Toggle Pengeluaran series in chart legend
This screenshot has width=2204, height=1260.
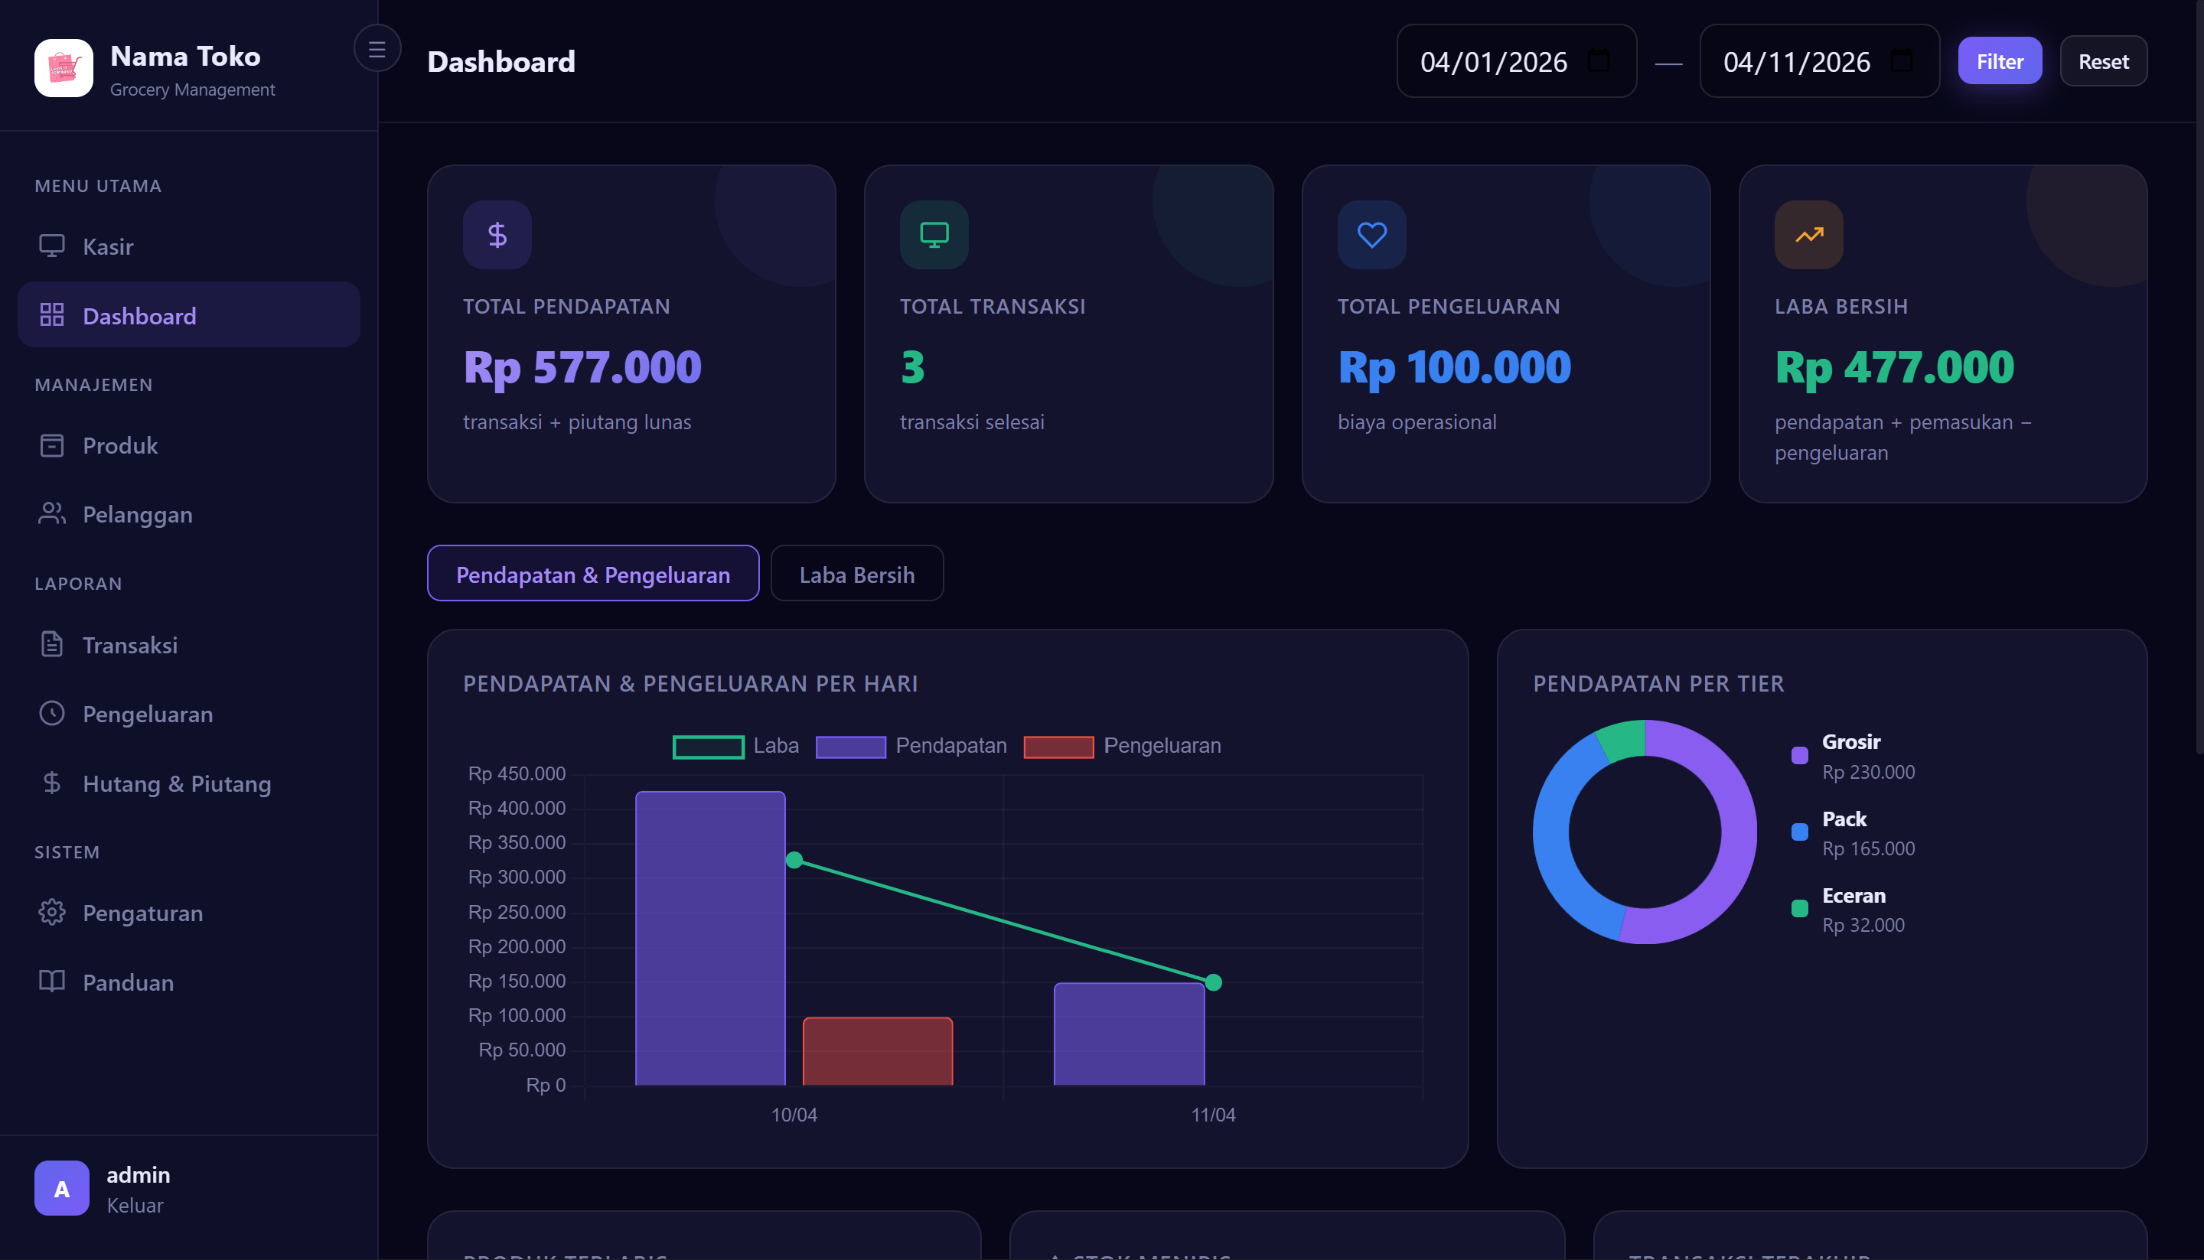[x=1123, y=746]
